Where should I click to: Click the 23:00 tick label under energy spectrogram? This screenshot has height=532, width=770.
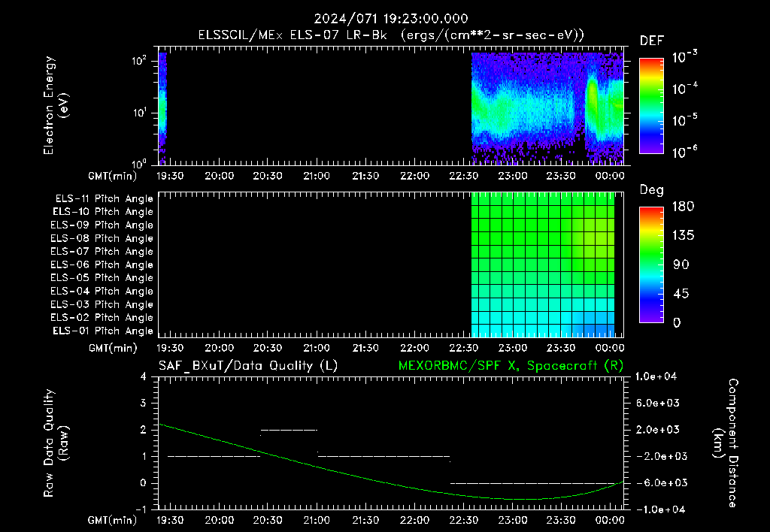point(513,176)
